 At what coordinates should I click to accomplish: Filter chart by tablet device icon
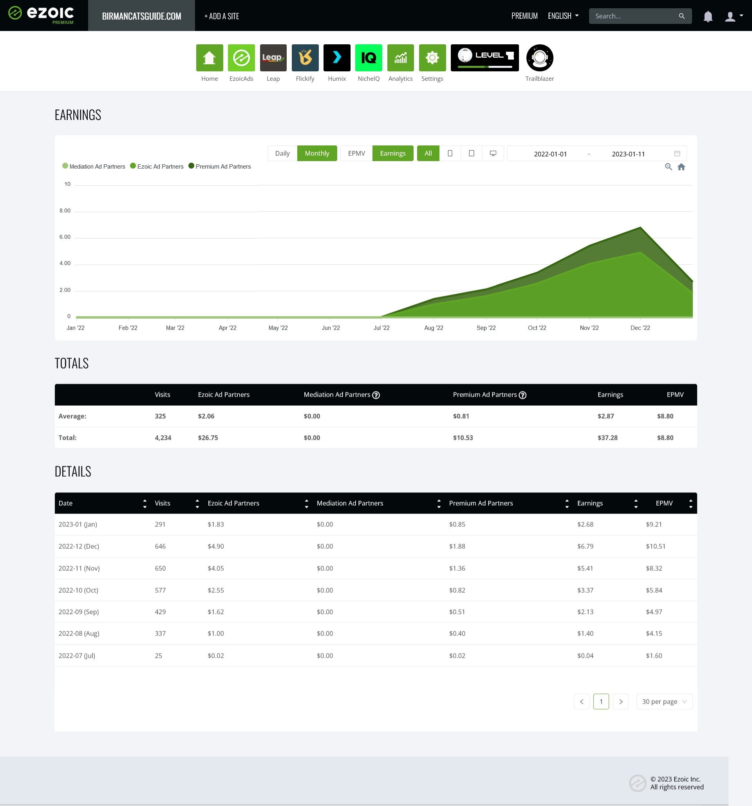471,153
